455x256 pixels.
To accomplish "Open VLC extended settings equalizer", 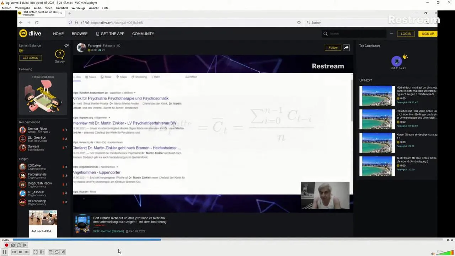I will click(x=42, y=252).
